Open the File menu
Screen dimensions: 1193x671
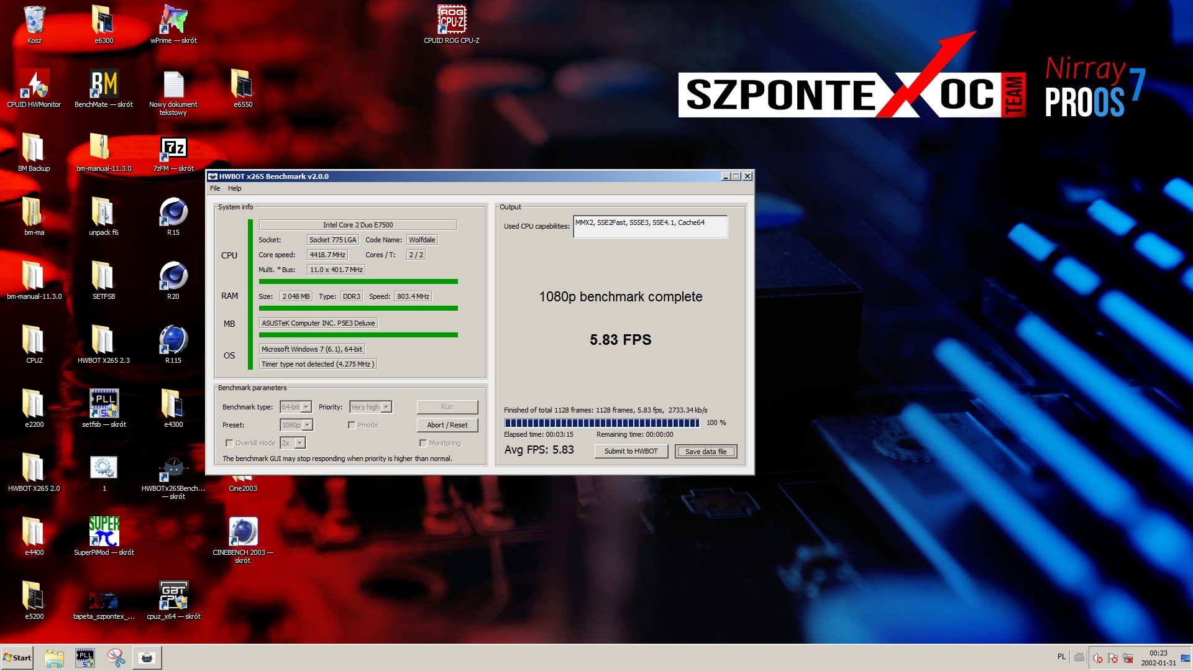[x=215, y=188]
